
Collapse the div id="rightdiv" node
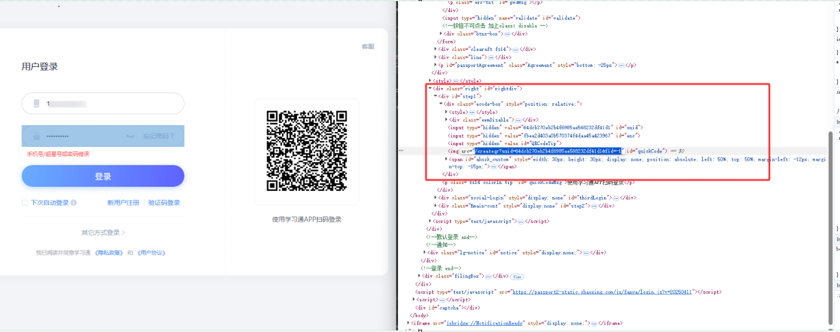point(429,88)
